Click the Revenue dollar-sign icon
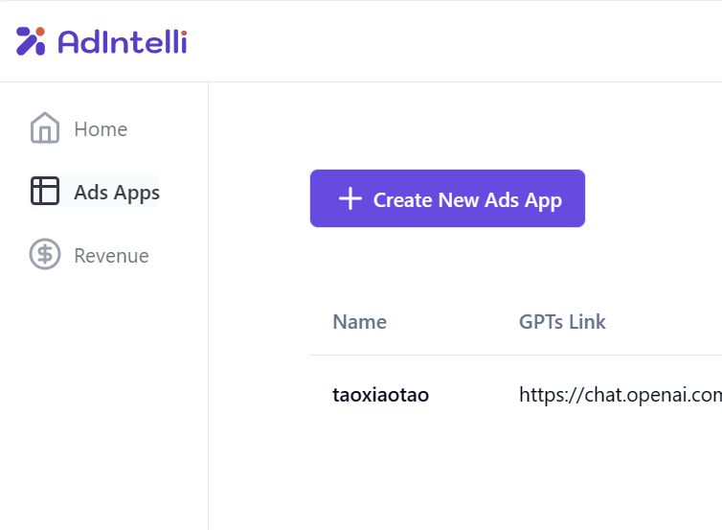Viewport: 722px width, 530px height. point(45,254)
